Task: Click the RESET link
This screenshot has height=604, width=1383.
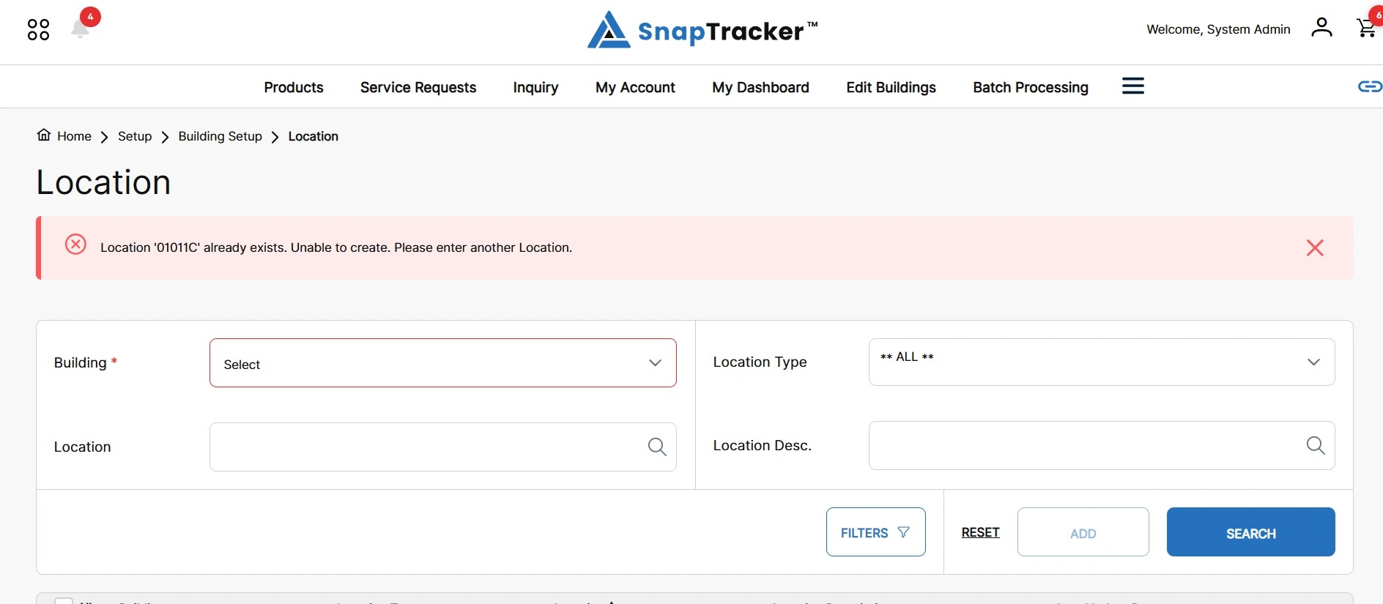Action: click(x=980, y=532)
